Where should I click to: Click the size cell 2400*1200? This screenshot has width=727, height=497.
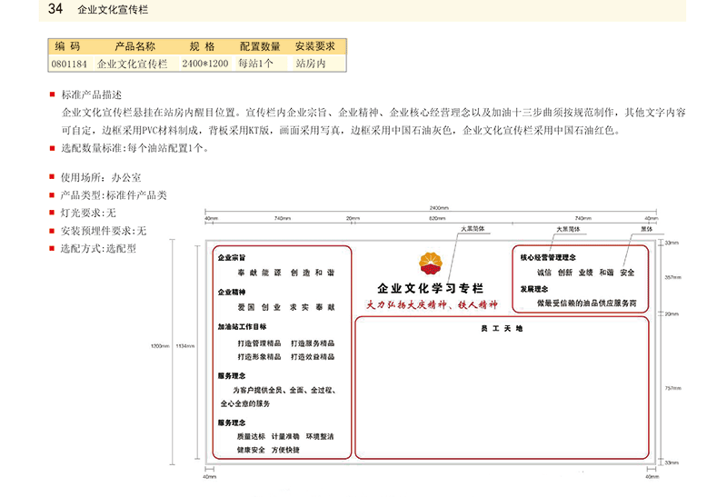[x=205, y=64]
